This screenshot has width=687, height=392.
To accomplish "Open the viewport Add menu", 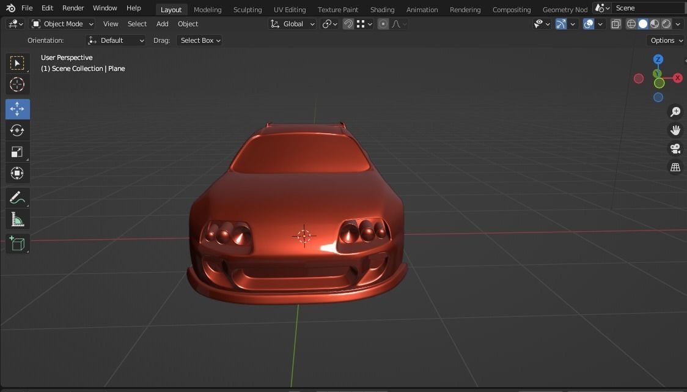I will pos(162,24).
